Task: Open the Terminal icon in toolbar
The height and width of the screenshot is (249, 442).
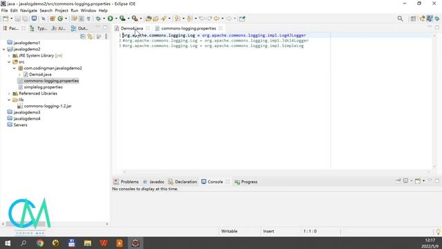Action: point(34,19)
